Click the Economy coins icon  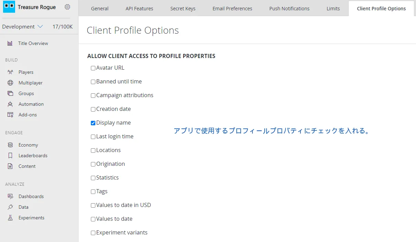pyautogui.click(x=10, y=145)
